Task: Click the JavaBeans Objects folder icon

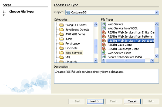Action: pos(62,29)
